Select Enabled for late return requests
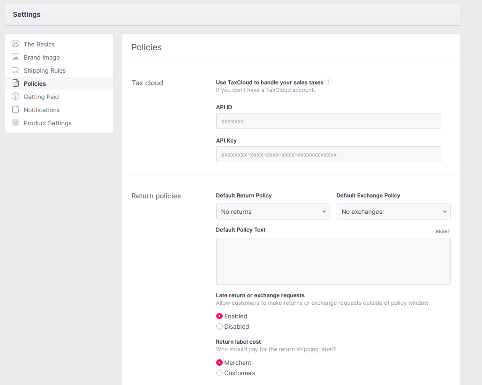This screenshot has width=482, height=385. (x=219, y=316)
